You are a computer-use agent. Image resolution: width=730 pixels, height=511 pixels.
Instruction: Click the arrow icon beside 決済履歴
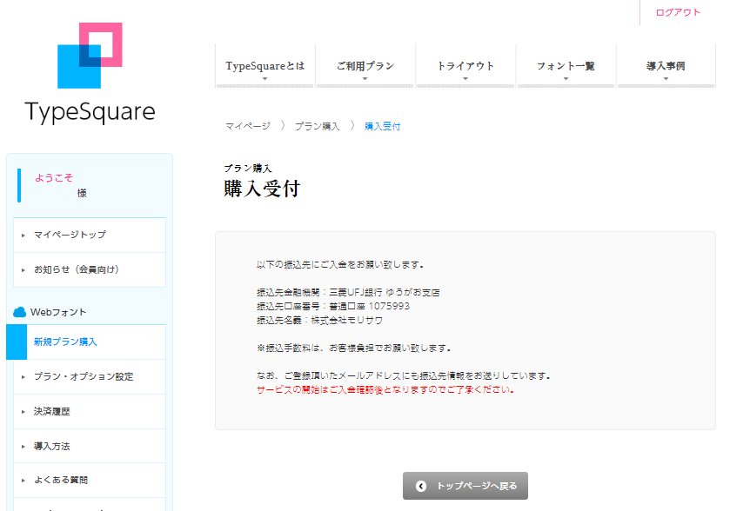(22, 410)
